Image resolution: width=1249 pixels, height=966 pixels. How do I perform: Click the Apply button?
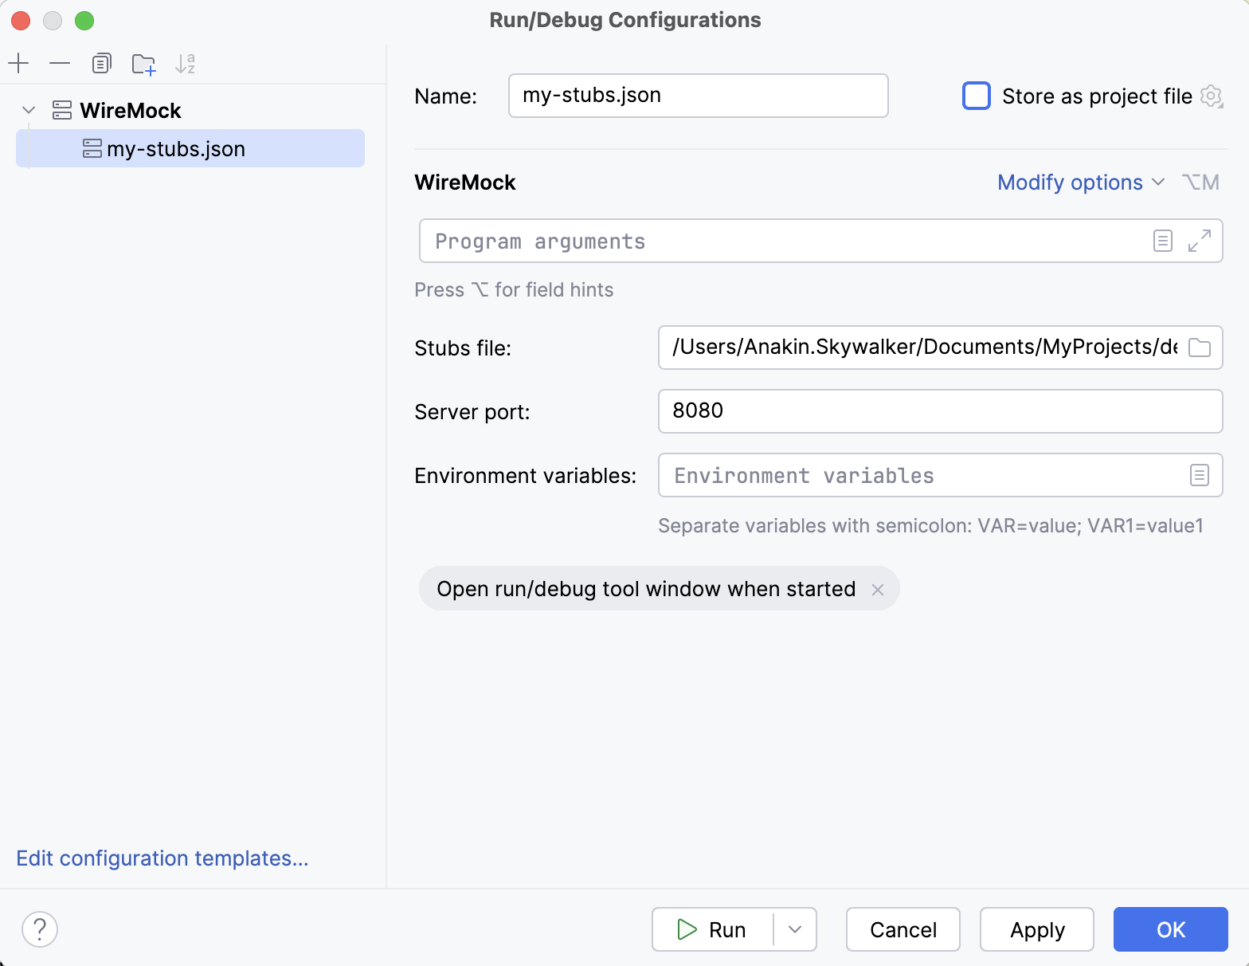pos(1036,929)
